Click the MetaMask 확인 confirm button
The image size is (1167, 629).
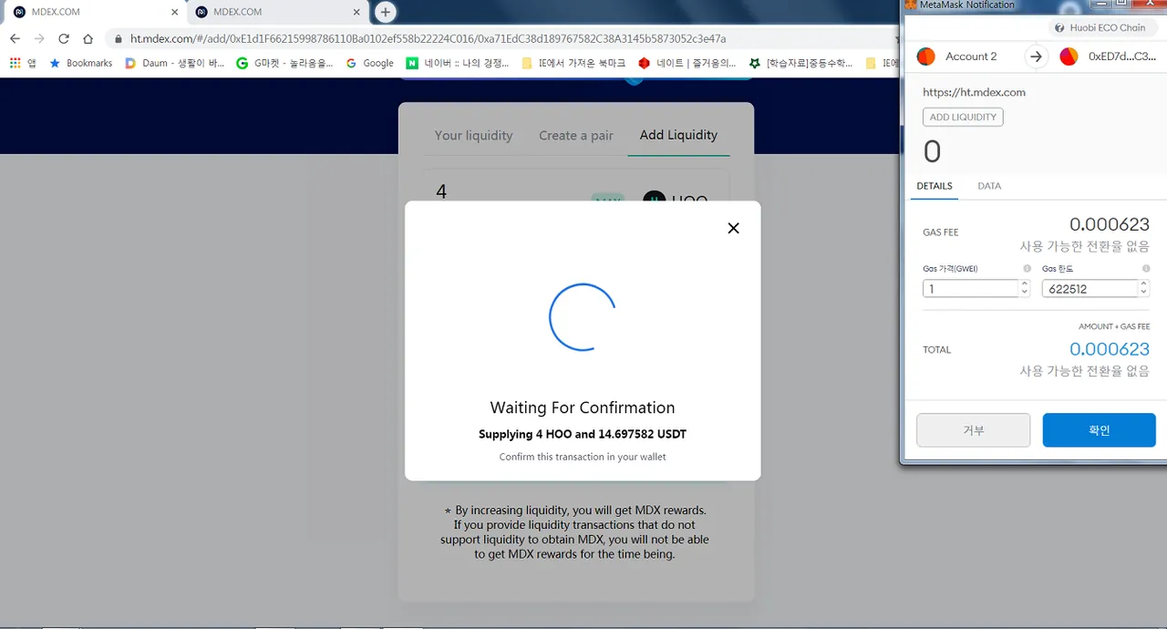tap(1099, 430)
